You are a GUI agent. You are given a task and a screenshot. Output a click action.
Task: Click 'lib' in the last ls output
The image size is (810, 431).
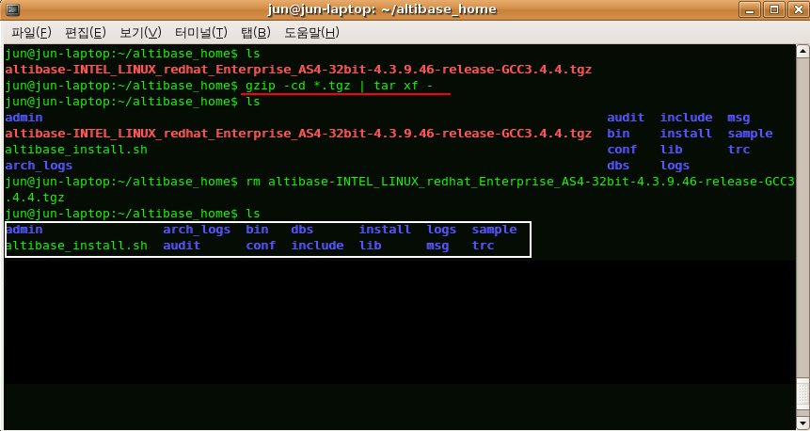(x=370, y=246)
